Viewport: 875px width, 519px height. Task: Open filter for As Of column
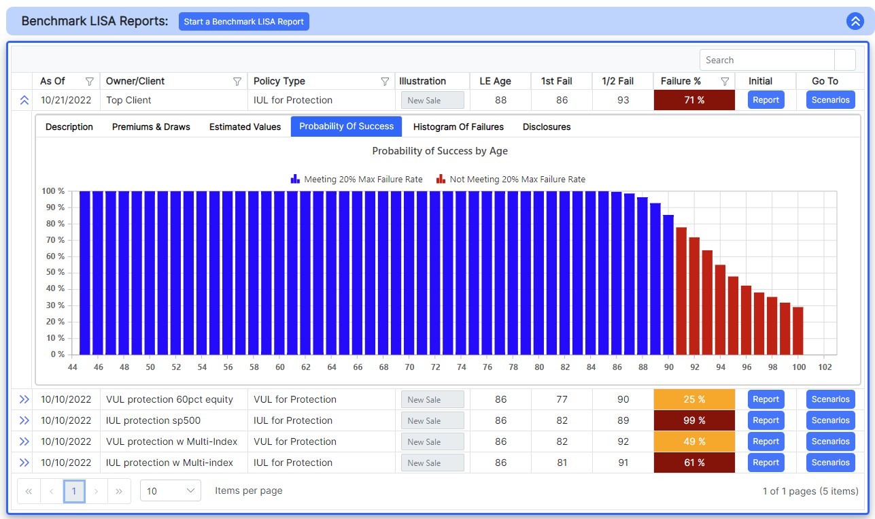pyautogui.click(x=89, y=82)
